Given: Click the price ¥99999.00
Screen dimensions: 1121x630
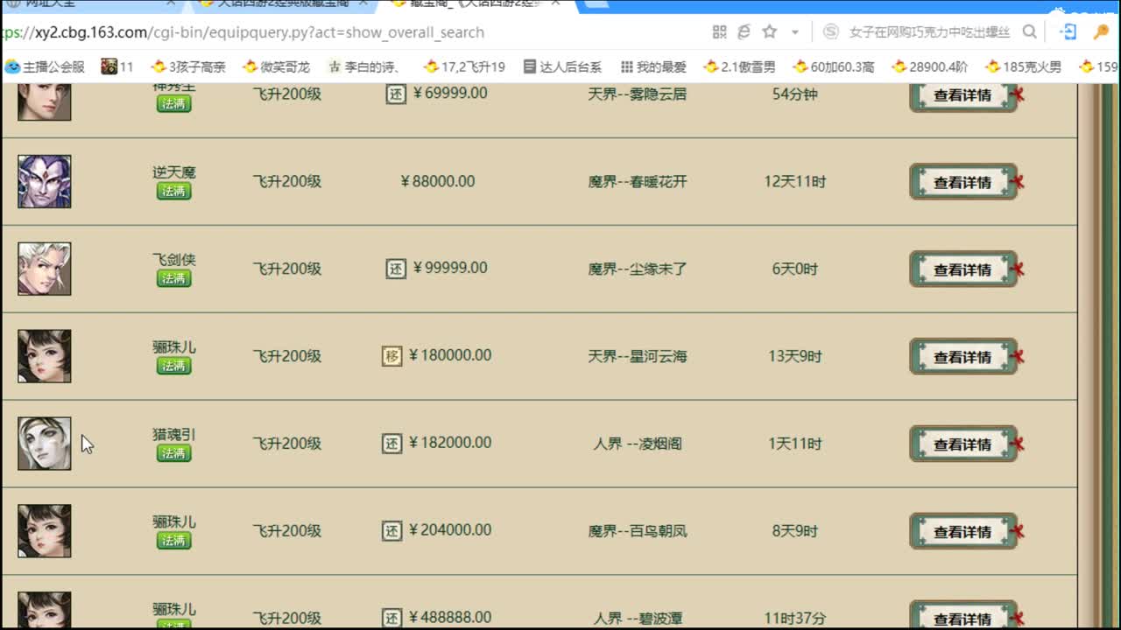Looking at the screenshot, I should [x=449, y=268].
